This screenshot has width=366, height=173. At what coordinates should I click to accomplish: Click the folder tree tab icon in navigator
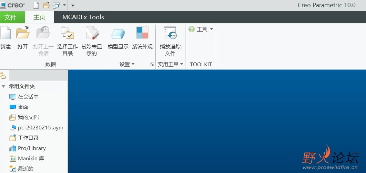tap(3, 75)
